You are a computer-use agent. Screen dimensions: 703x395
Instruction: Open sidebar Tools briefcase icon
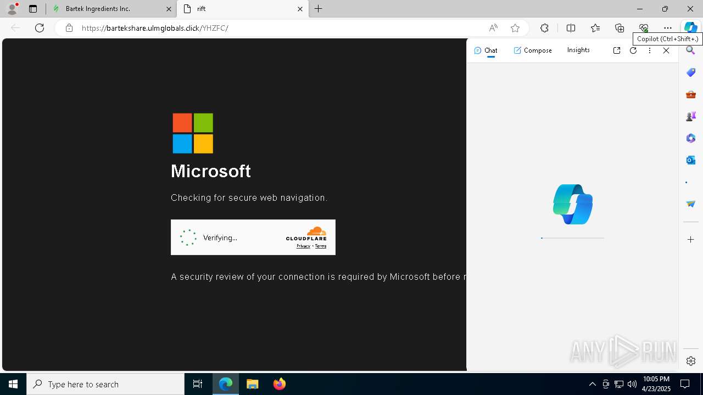691,94
